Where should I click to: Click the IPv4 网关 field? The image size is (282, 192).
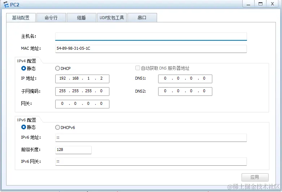[82, 104]
